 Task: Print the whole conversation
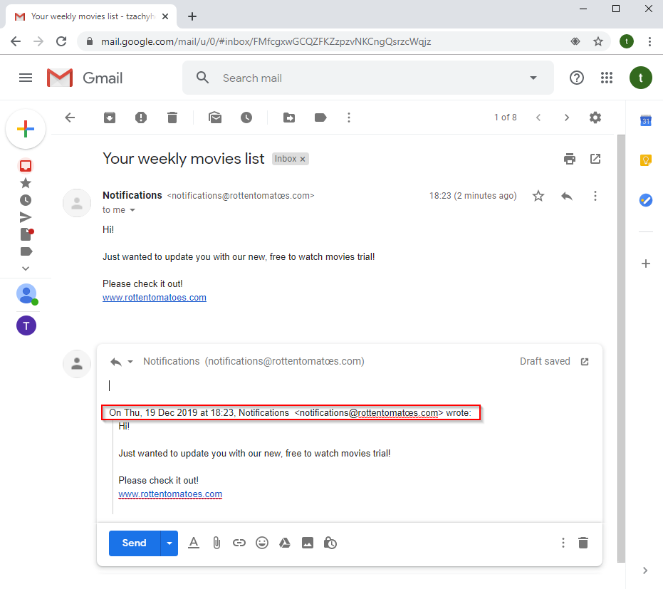pyautogui.click(x=570, y=159)
